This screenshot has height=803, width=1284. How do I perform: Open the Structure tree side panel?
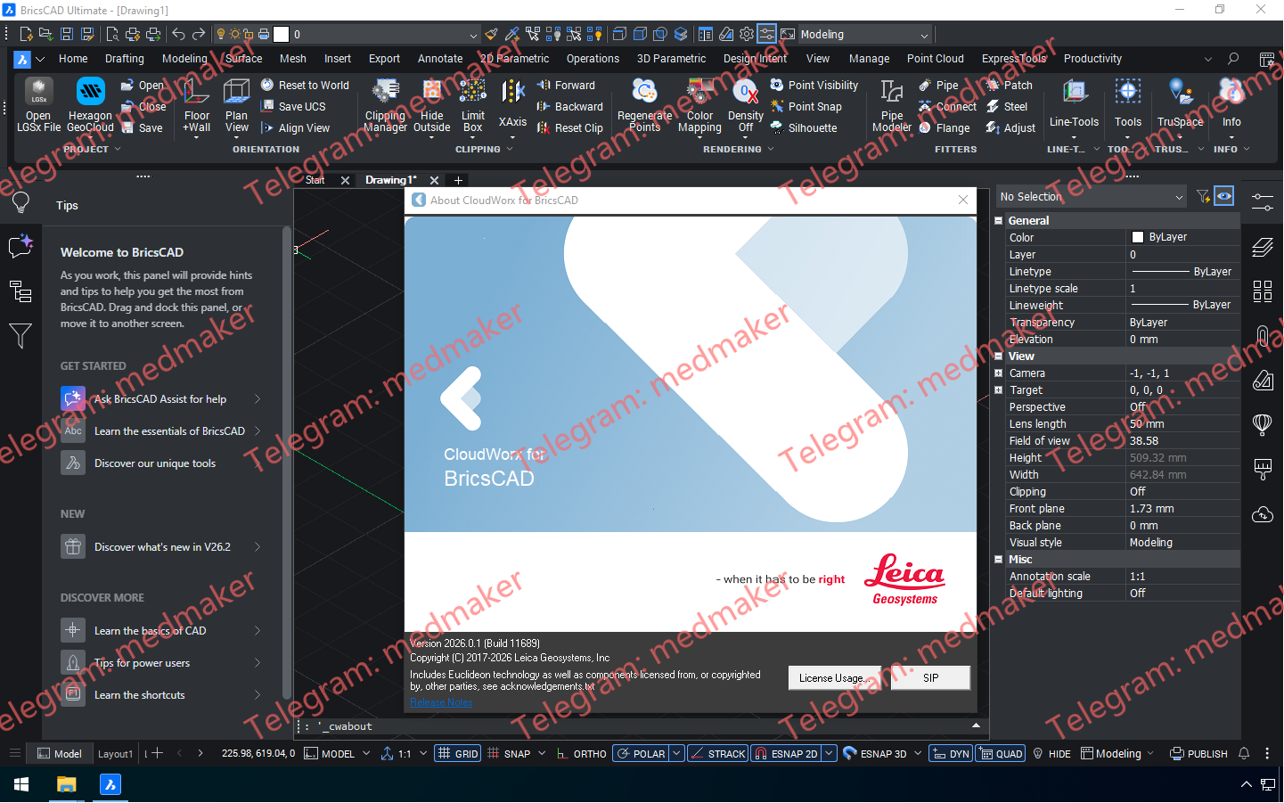coord(20,291)
